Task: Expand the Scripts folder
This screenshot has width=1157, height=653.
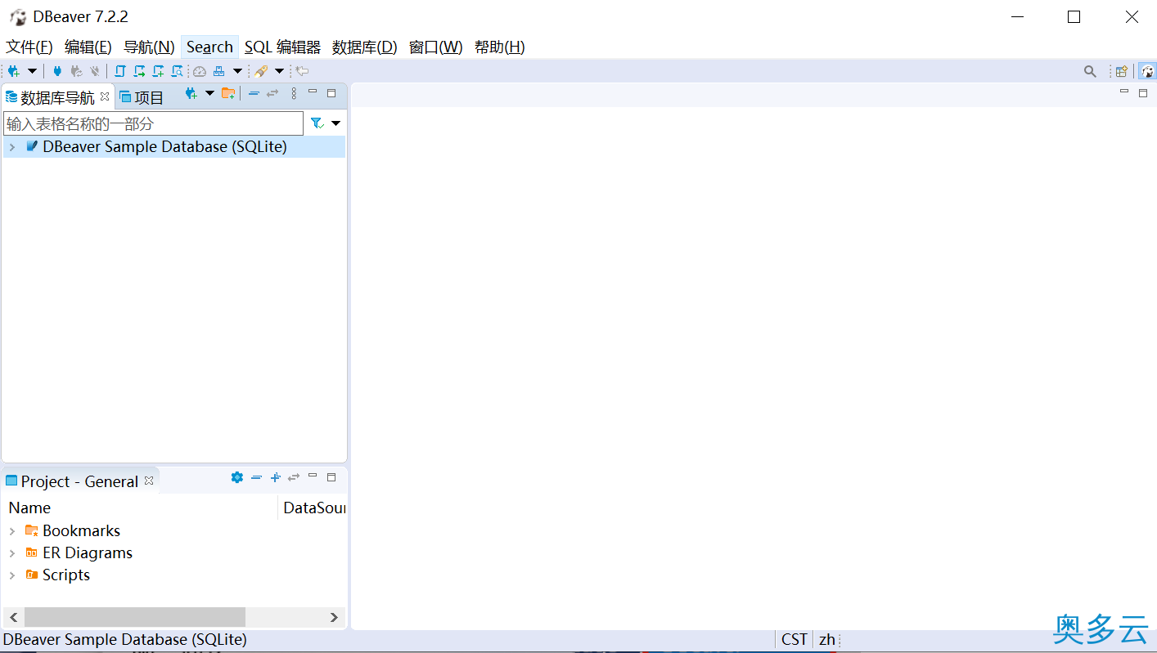Action: coord(11,575)
